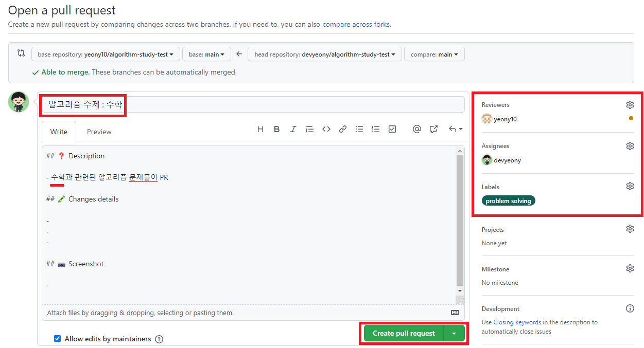644x348 pixels.
Task: Click the editor scrollbar up arrow
Action: (460, 150)
